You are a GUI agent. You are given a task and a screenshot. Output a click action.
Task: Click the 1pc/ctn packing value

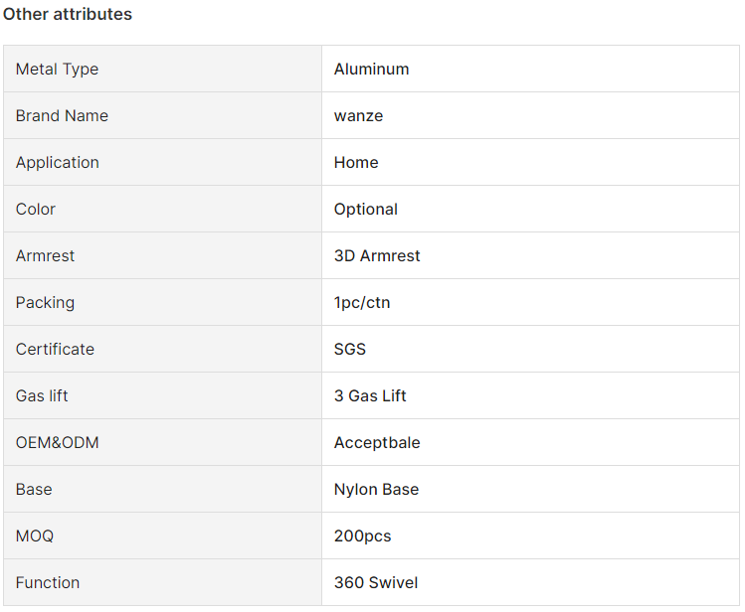[x=362, y=303]
